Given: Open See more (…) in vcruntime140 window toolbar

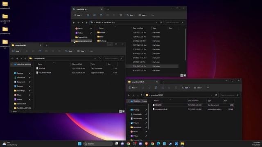Looking at the screenshot, I should pyautogui.click(x=91, y=51).
